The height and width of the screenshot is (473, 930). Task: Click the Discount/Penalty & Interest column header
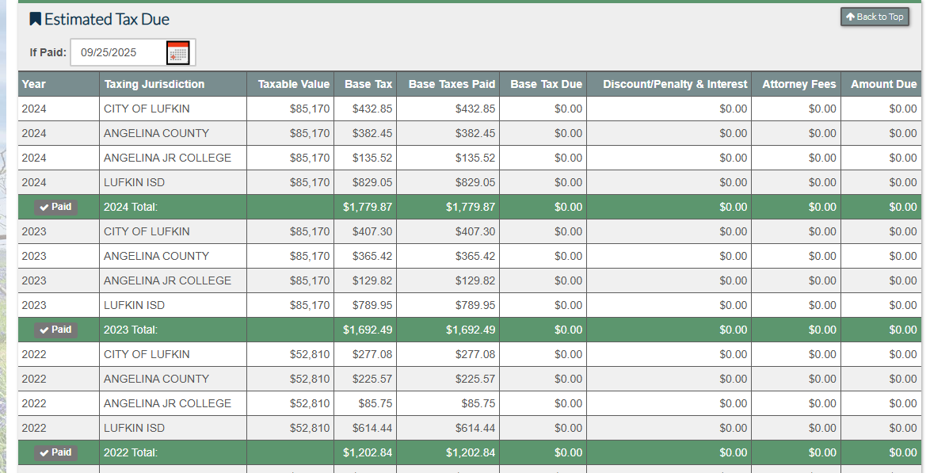[674, 84]
